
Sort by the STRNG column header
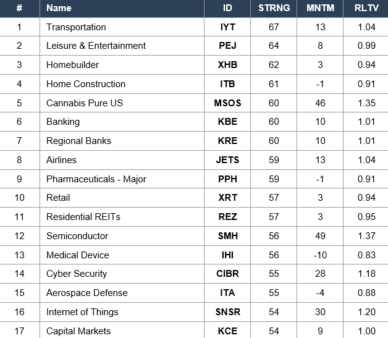(x=274, y=8)
